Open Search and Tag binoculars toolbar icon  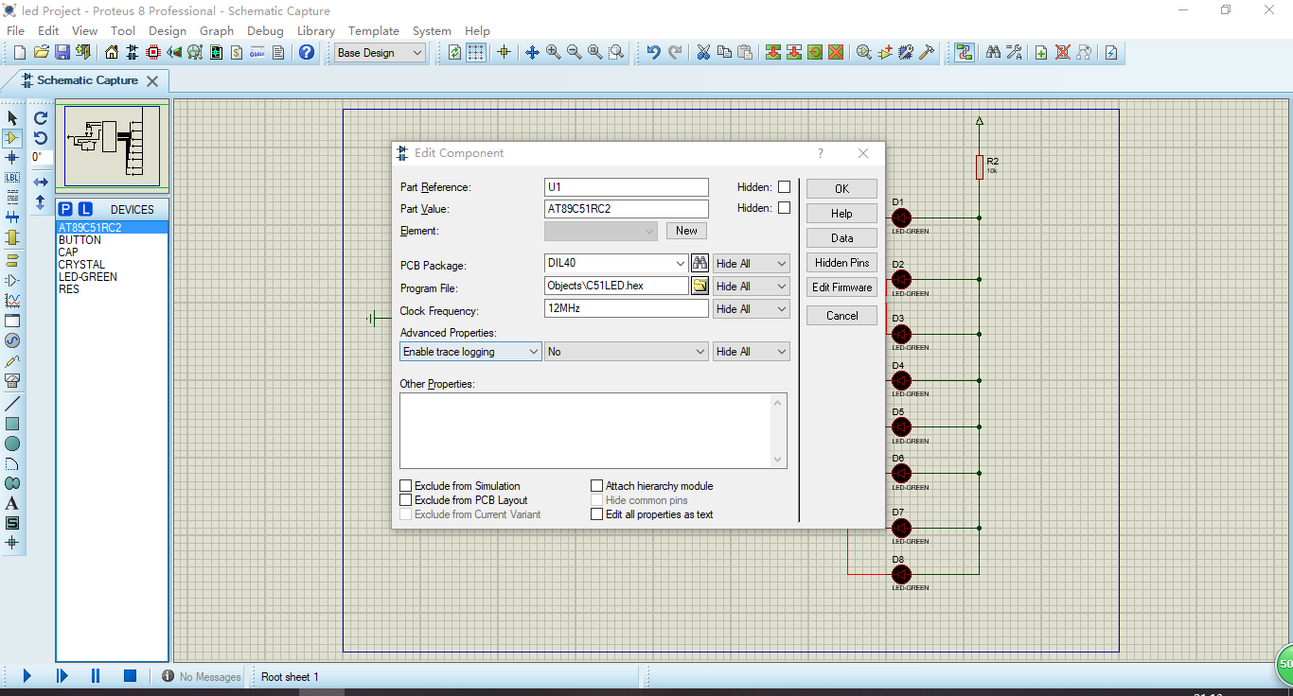click(x=993, y=52)
